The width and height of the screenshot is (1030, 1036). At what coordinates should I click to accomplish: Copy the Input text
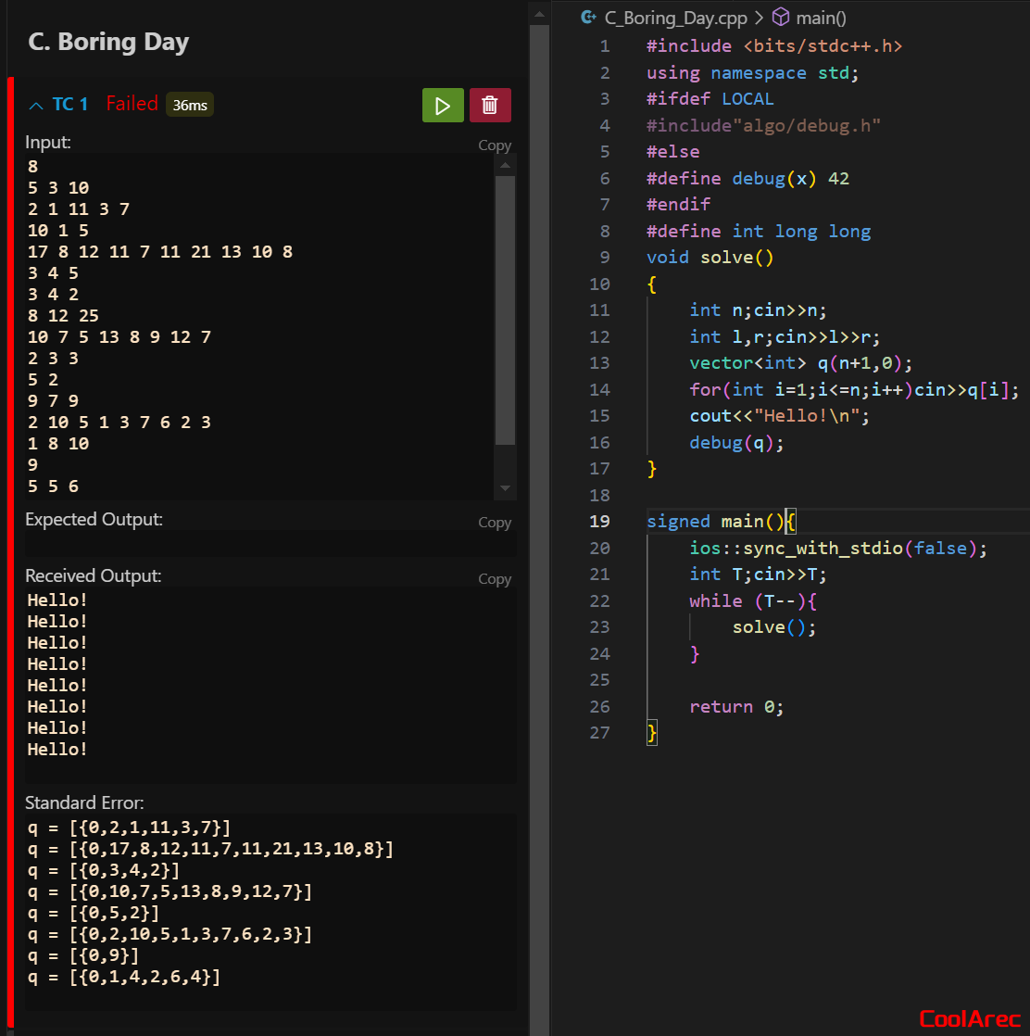[495, 145]
